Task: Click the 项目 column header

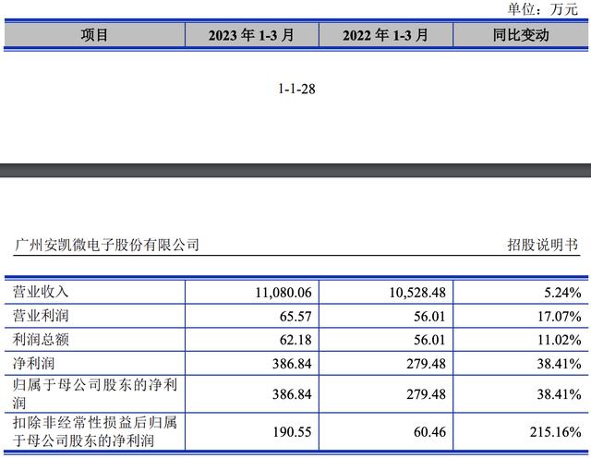Action: [x=94, y=35]
